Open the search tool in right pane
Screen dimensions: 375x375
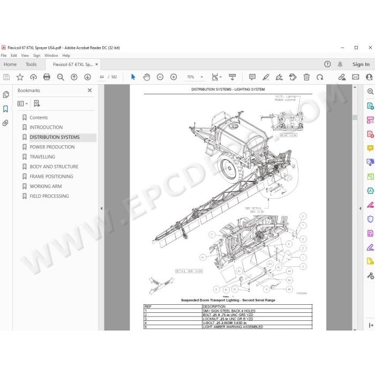(370, 92)
